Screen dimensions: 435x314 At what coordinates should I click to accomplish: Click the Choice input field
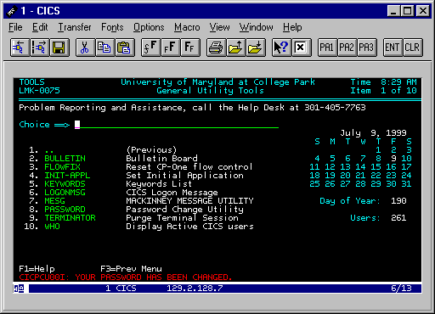coord(177,125)
